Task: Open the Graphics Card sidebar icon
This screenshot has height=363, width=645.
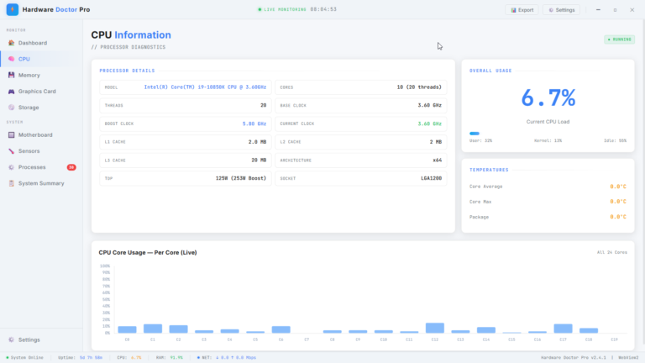Action: (11, 92)
